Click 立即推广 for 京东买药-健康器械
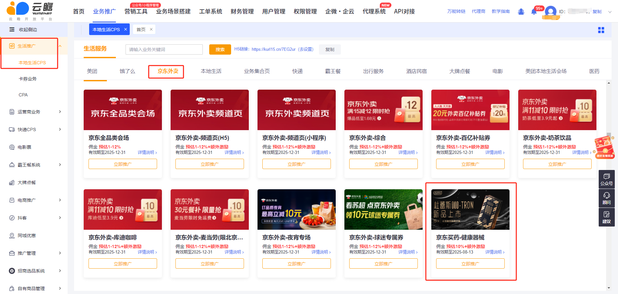Image resolution: width=618 pixels, height=294 pixels. [x=470, y=264]
